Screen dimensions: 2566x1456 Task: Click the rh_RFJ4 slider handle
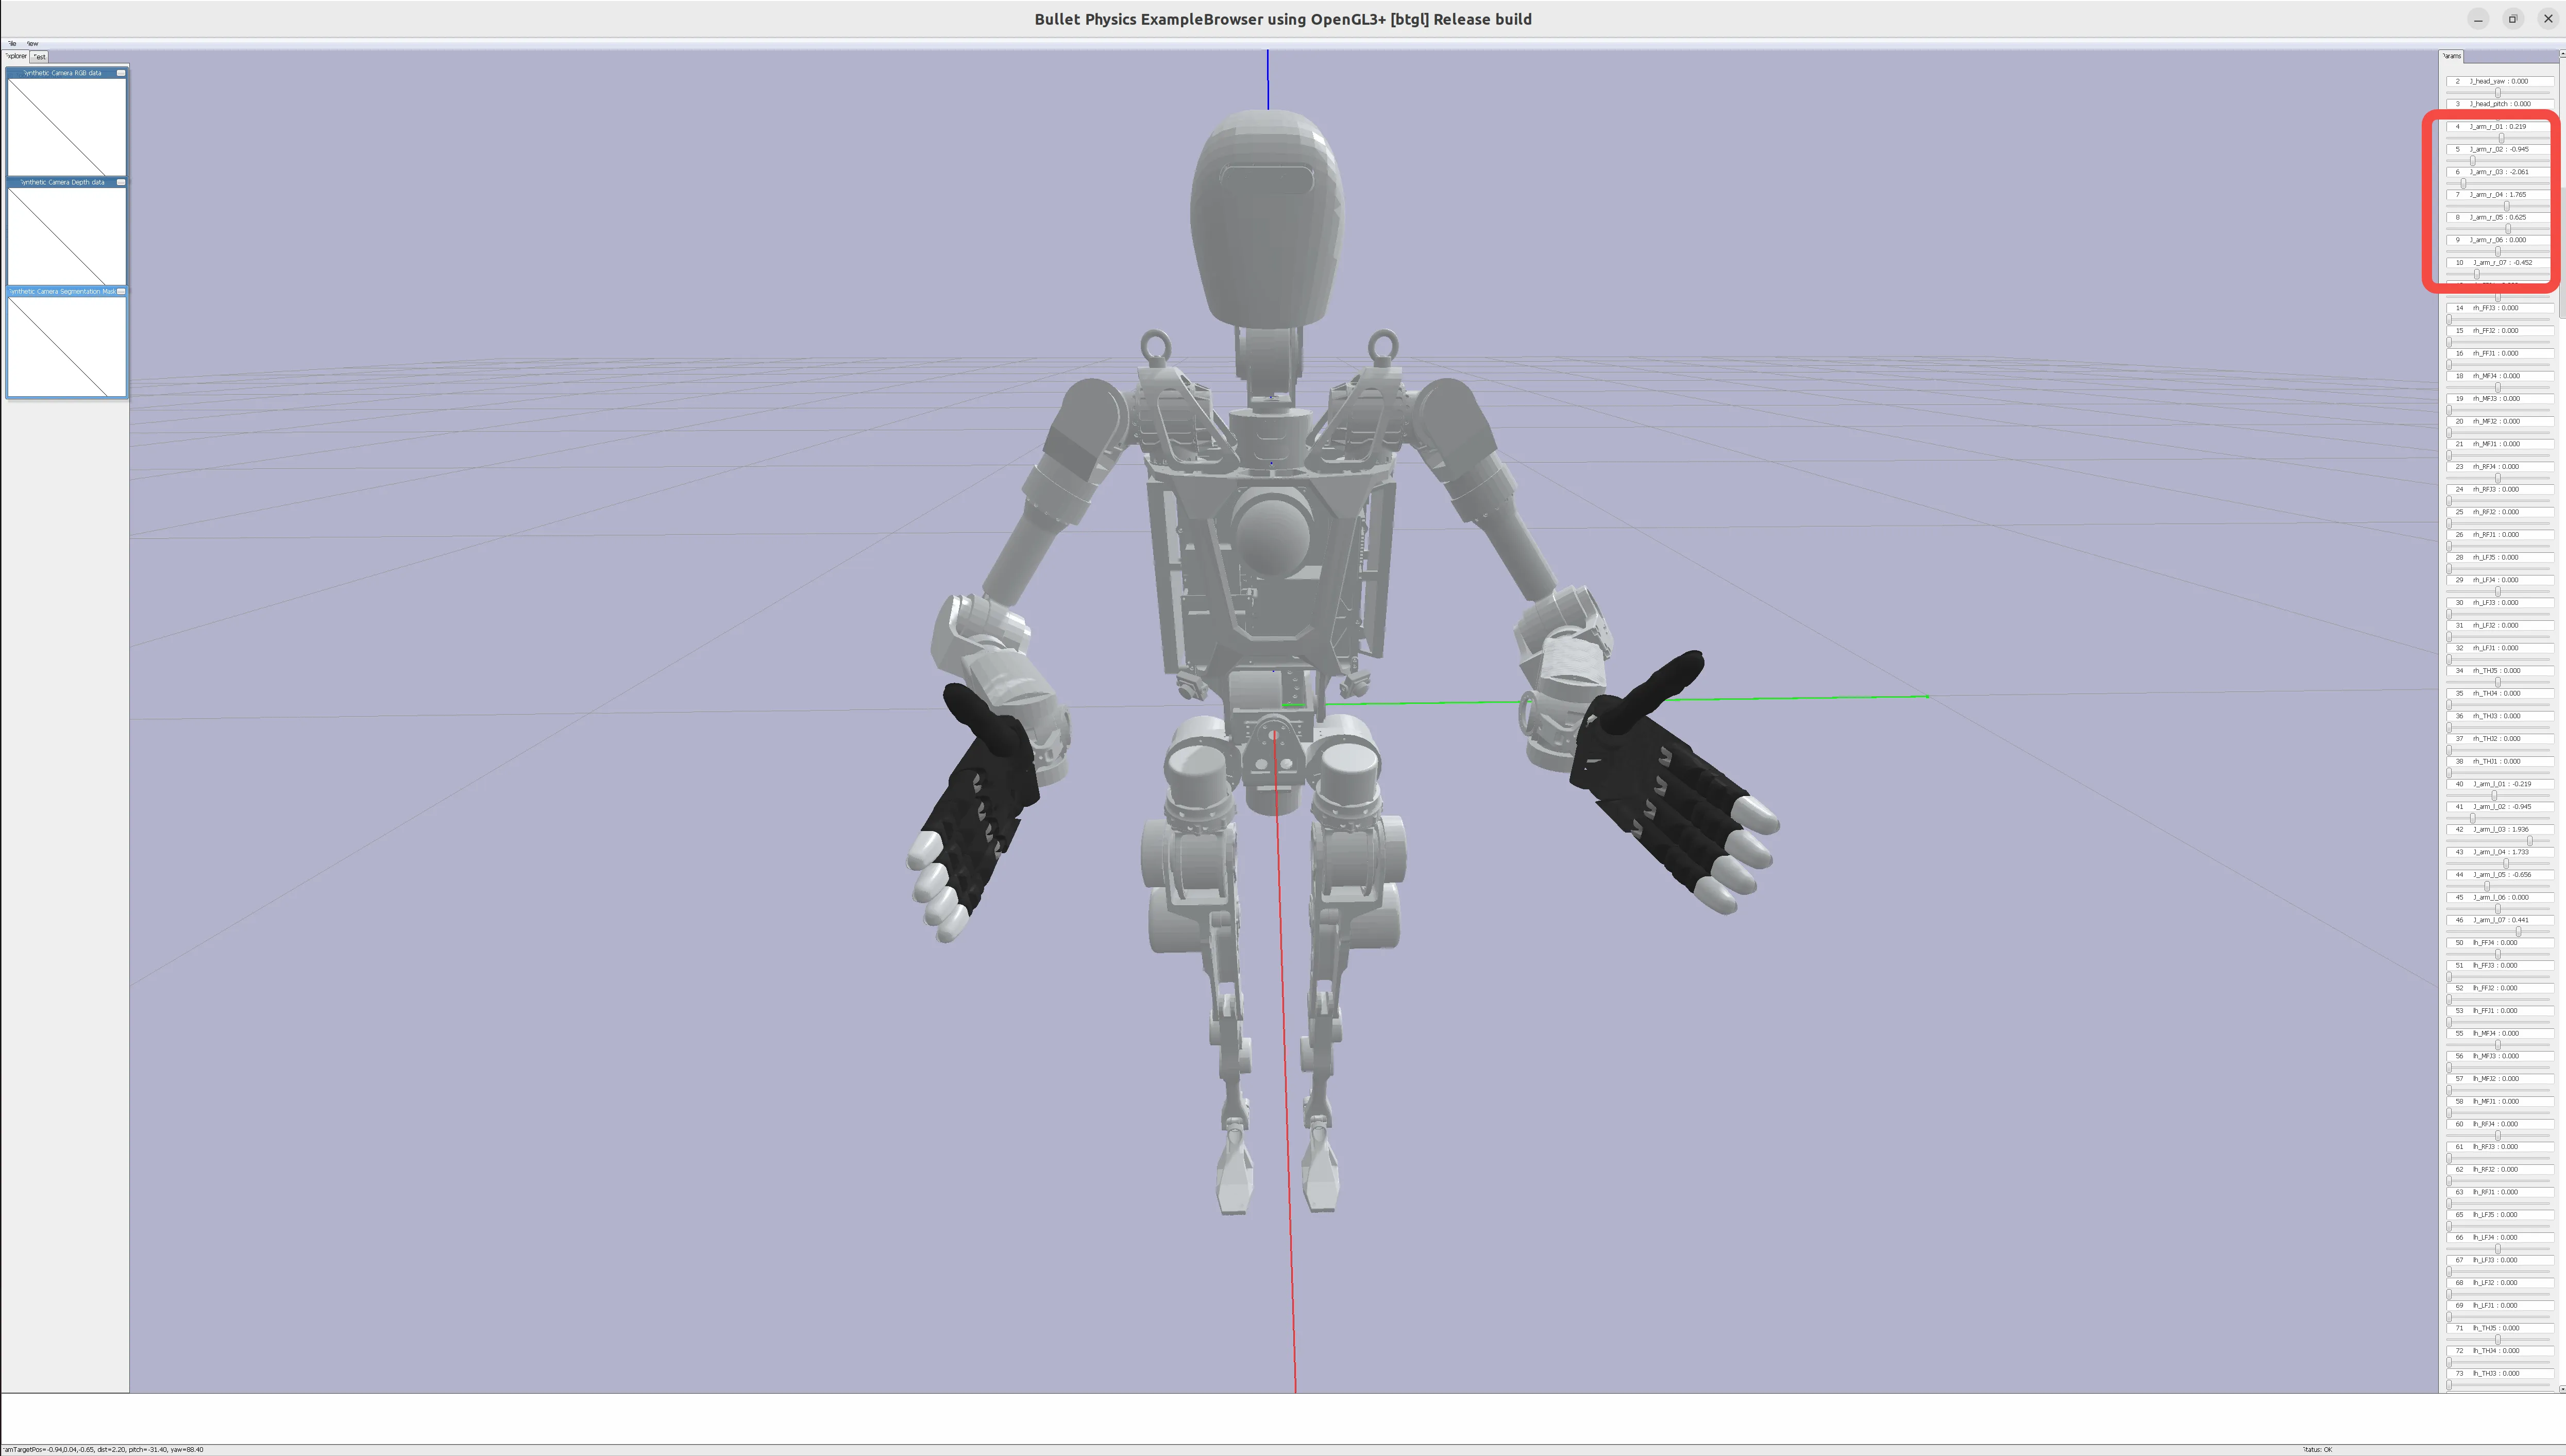[x=2497, y=478]
